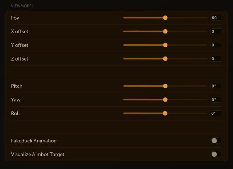Image resolution: width=233 pixels, height=169 pixels.
Task: Focus the Yaw degree value box
Action: point(216,100)
